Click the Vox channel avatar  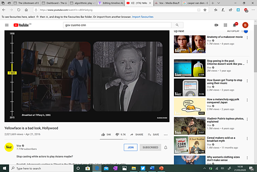point(9,147)
